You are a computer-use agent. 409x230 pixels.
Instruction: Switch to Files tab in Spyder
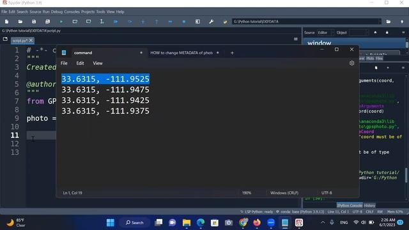point(379,58)
